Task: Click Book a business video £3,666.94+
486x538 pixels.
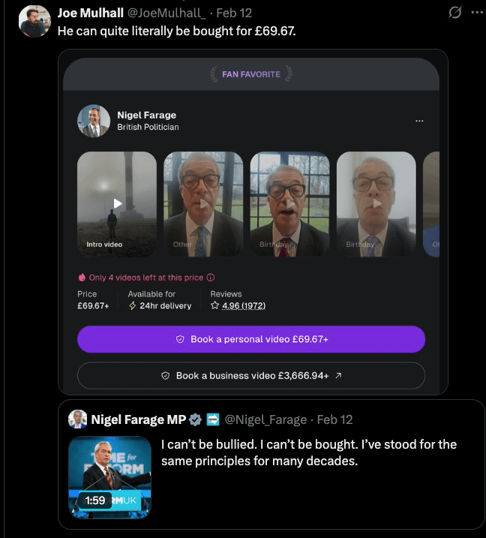Action: 251,376
